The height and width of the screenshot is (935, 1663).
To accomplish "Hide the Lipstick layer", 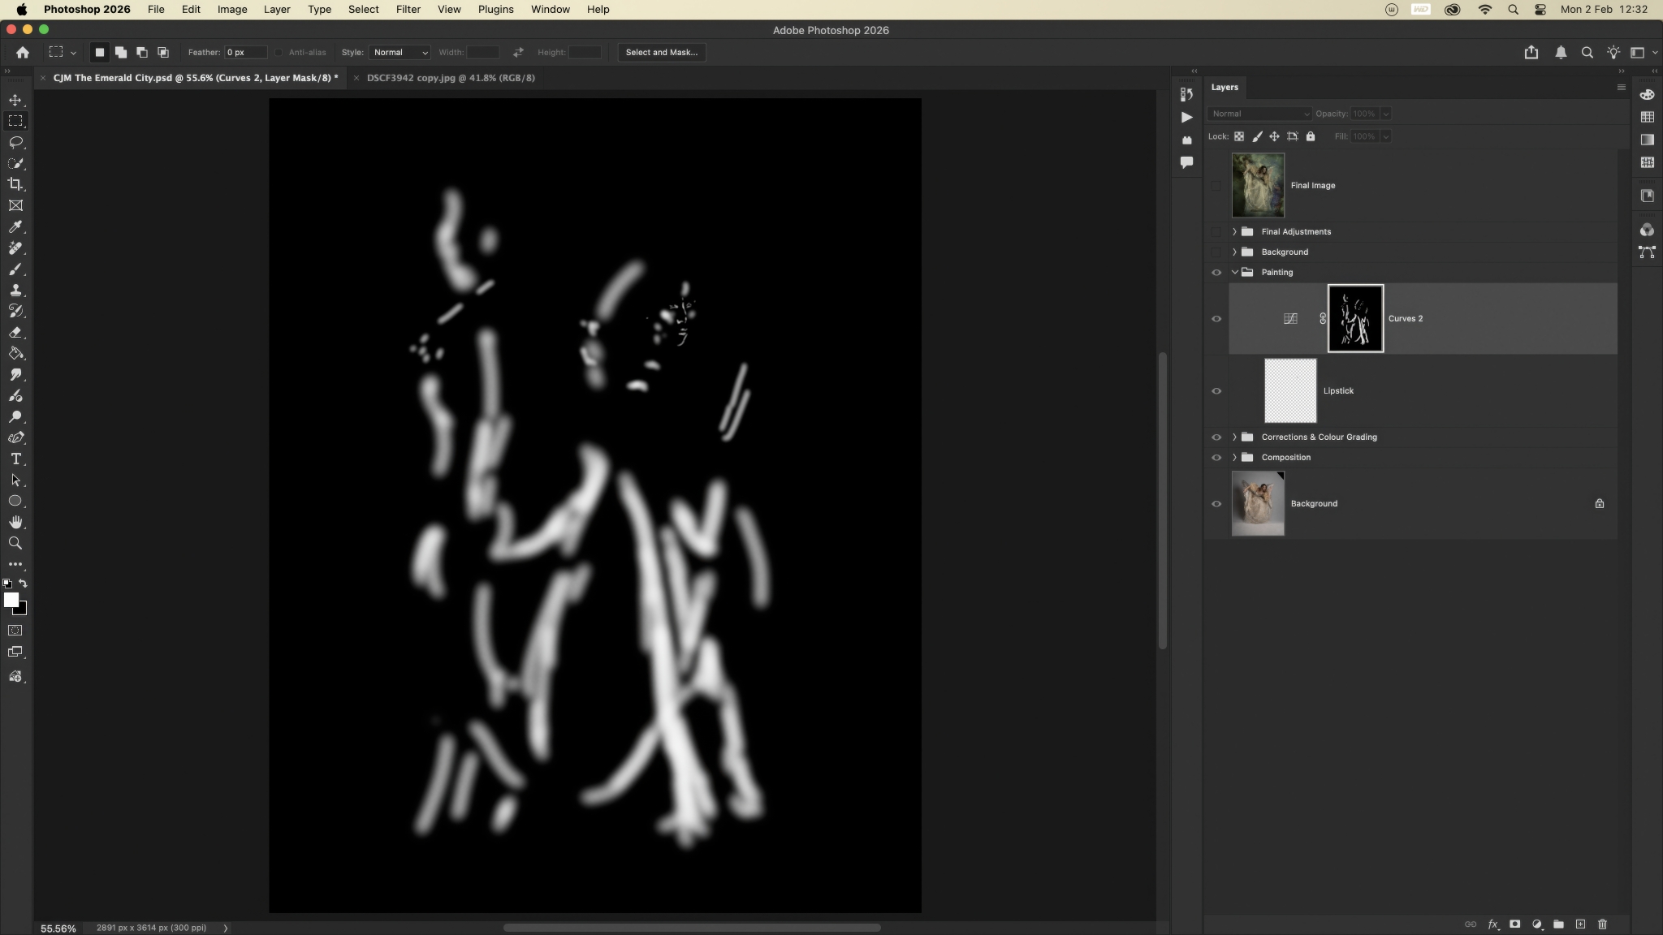I will click(1216, 391).
